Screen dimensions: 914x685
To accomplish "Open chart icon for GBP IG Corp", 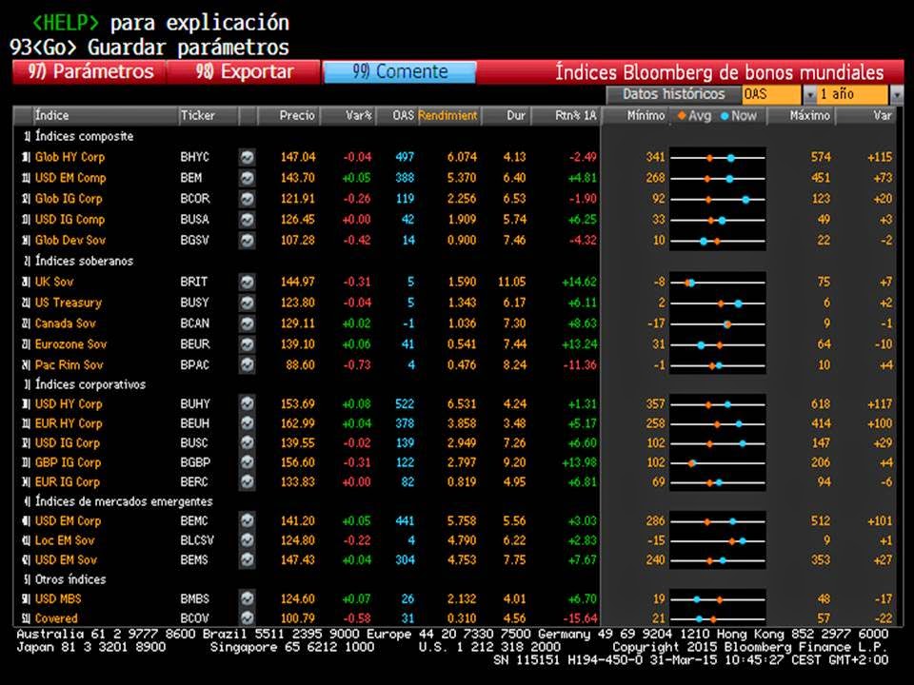I will tap(248, 462).
